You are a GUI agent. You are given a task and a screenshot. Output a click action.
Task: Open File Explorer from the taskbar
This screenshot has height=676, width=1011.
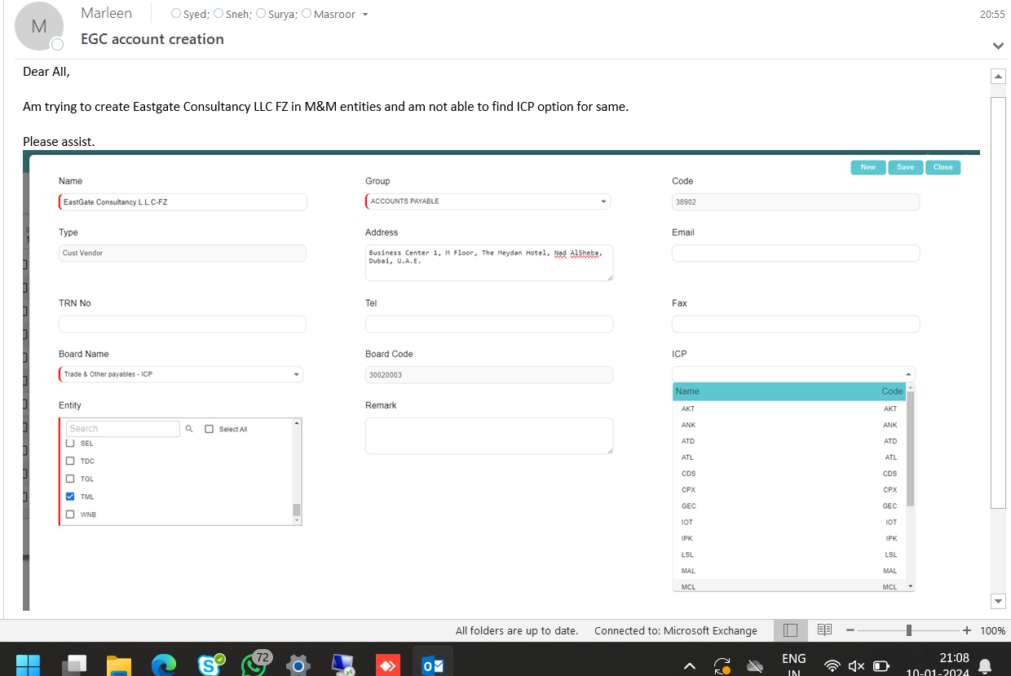click(119, 665)
